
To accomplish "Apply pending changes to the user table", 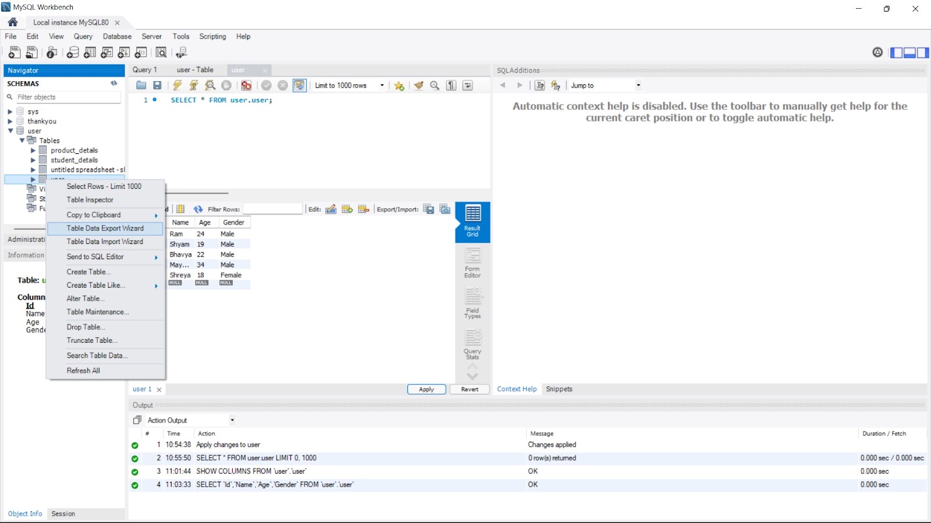I will click(427, 389).
